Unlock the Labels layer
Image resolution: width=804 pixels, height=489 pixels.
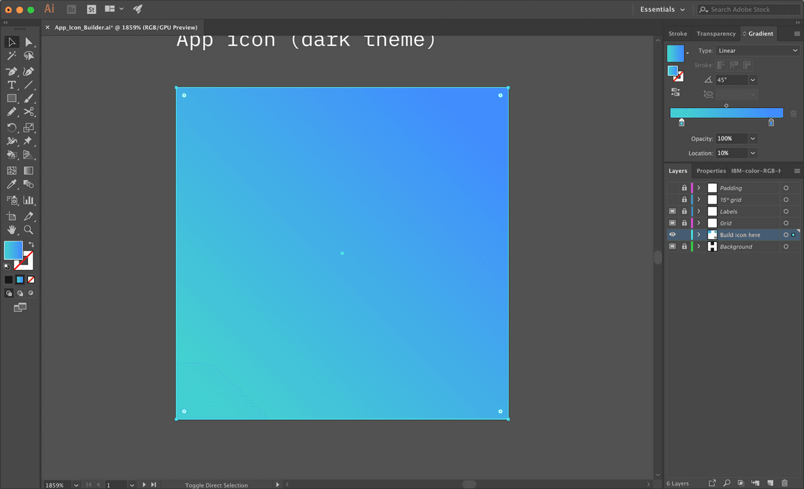(684, 211)
